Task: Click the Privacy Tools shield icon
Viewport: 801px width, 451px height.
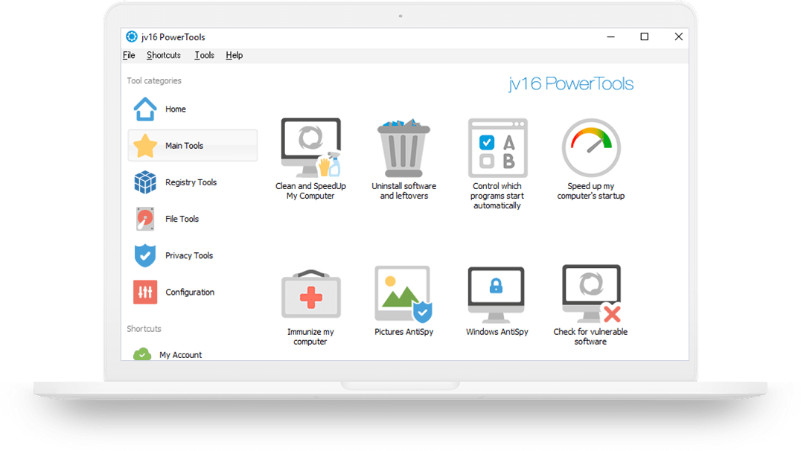Action: [145, 255]
